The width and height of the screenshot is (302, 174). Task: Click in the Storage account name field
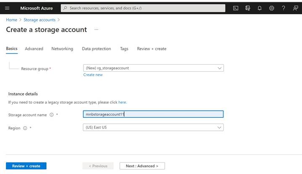pos(154,114)
